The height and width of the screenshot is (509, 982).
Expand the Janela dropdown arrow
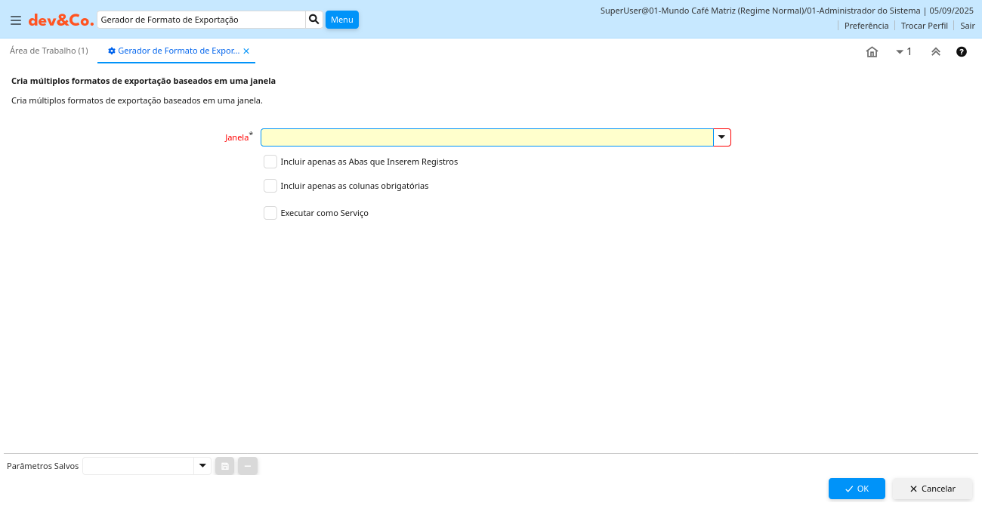722,137
